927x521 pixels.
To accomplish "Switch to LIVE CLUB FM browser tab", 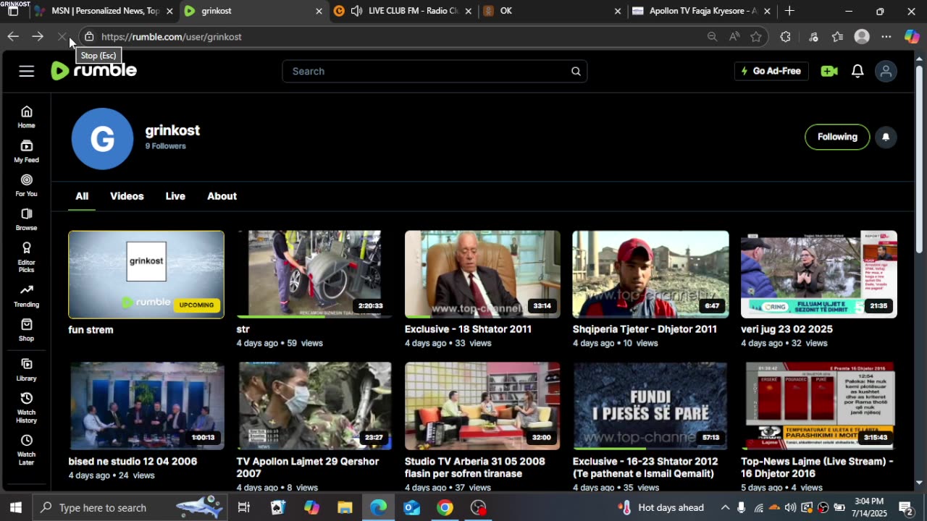I will 402,11.
